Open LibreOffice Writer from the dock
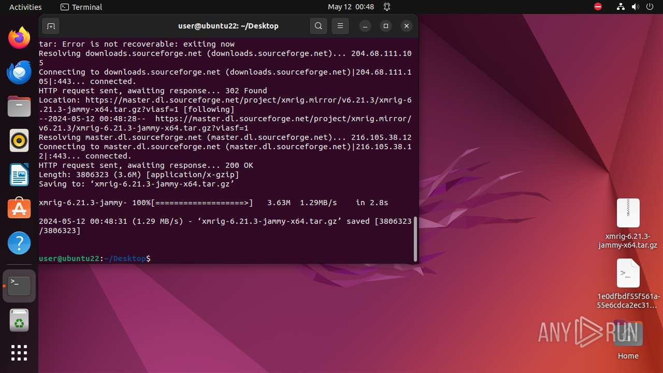This screenshot has width=663, height=373. (x=19, y=175)
